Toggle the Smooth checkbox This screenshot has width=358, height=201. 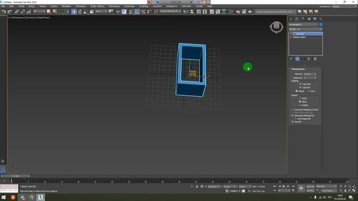tap(293, 122)
